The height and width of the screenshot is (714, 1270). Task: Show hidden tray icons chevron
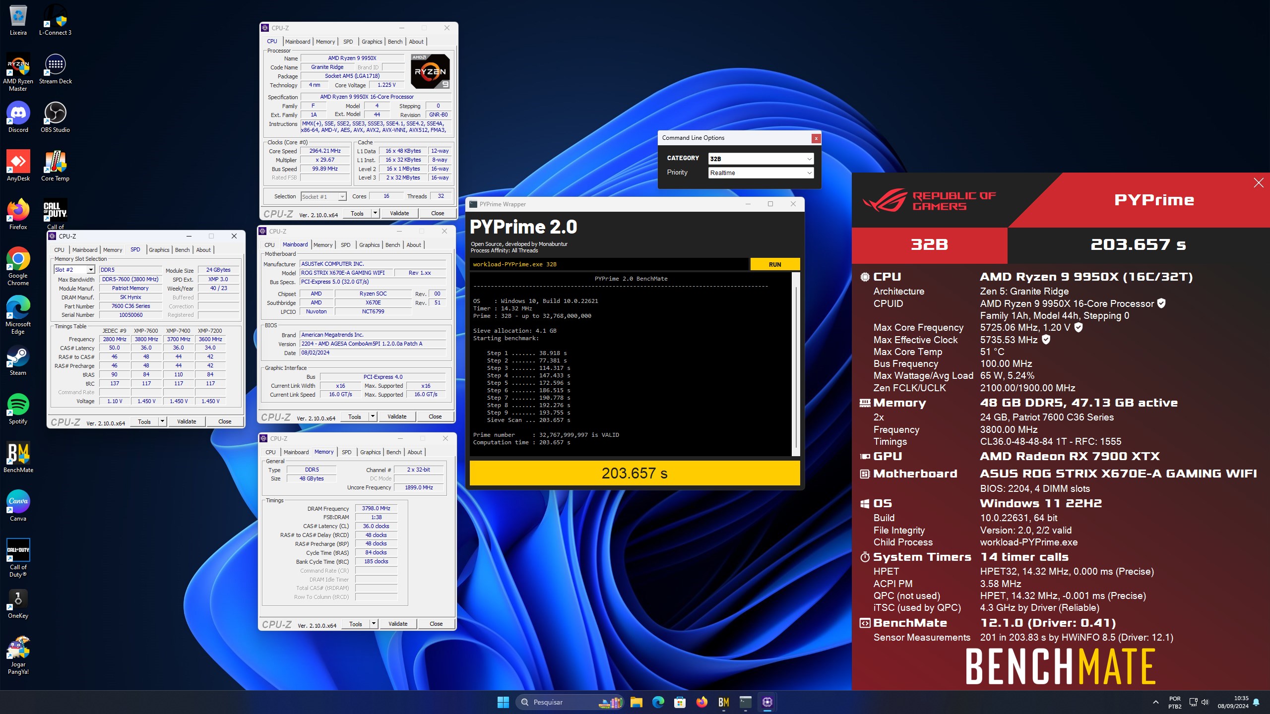(1156, 702)
